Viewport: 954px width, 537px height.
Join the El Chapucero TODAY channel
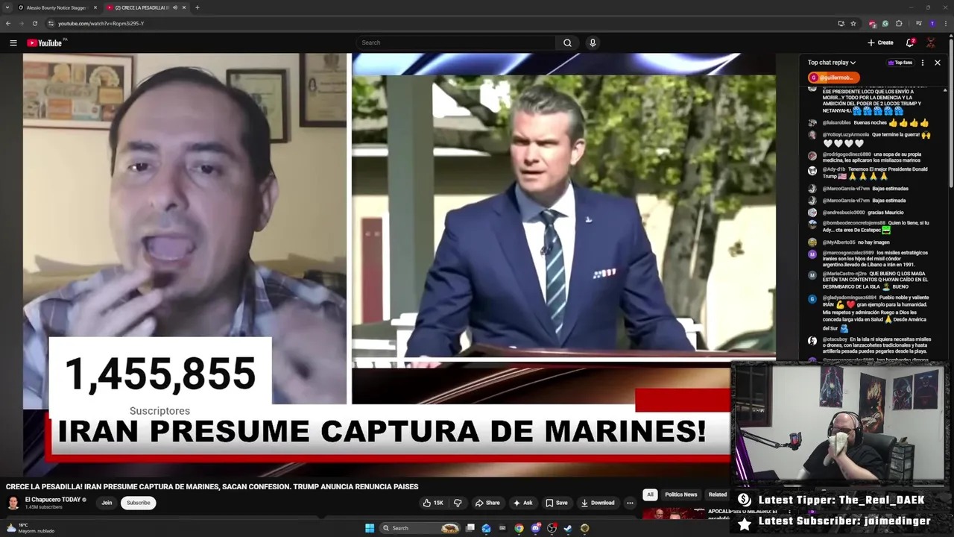click(x=107, y=503)
